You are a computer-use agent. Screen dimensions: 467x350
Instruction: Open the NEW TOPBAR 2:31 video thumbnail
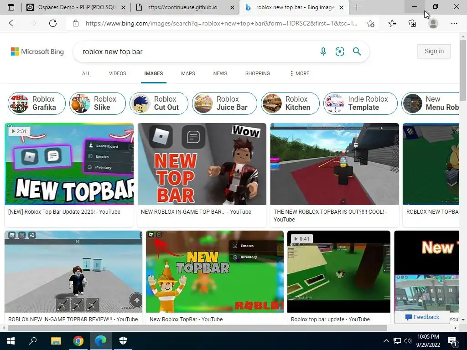click(69, 164)
